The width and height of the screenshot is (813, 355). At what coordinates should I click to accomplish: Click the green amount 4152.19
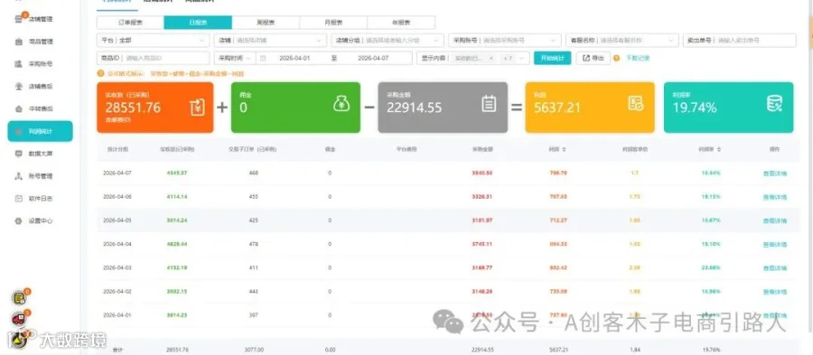click(x=177, y=267)
